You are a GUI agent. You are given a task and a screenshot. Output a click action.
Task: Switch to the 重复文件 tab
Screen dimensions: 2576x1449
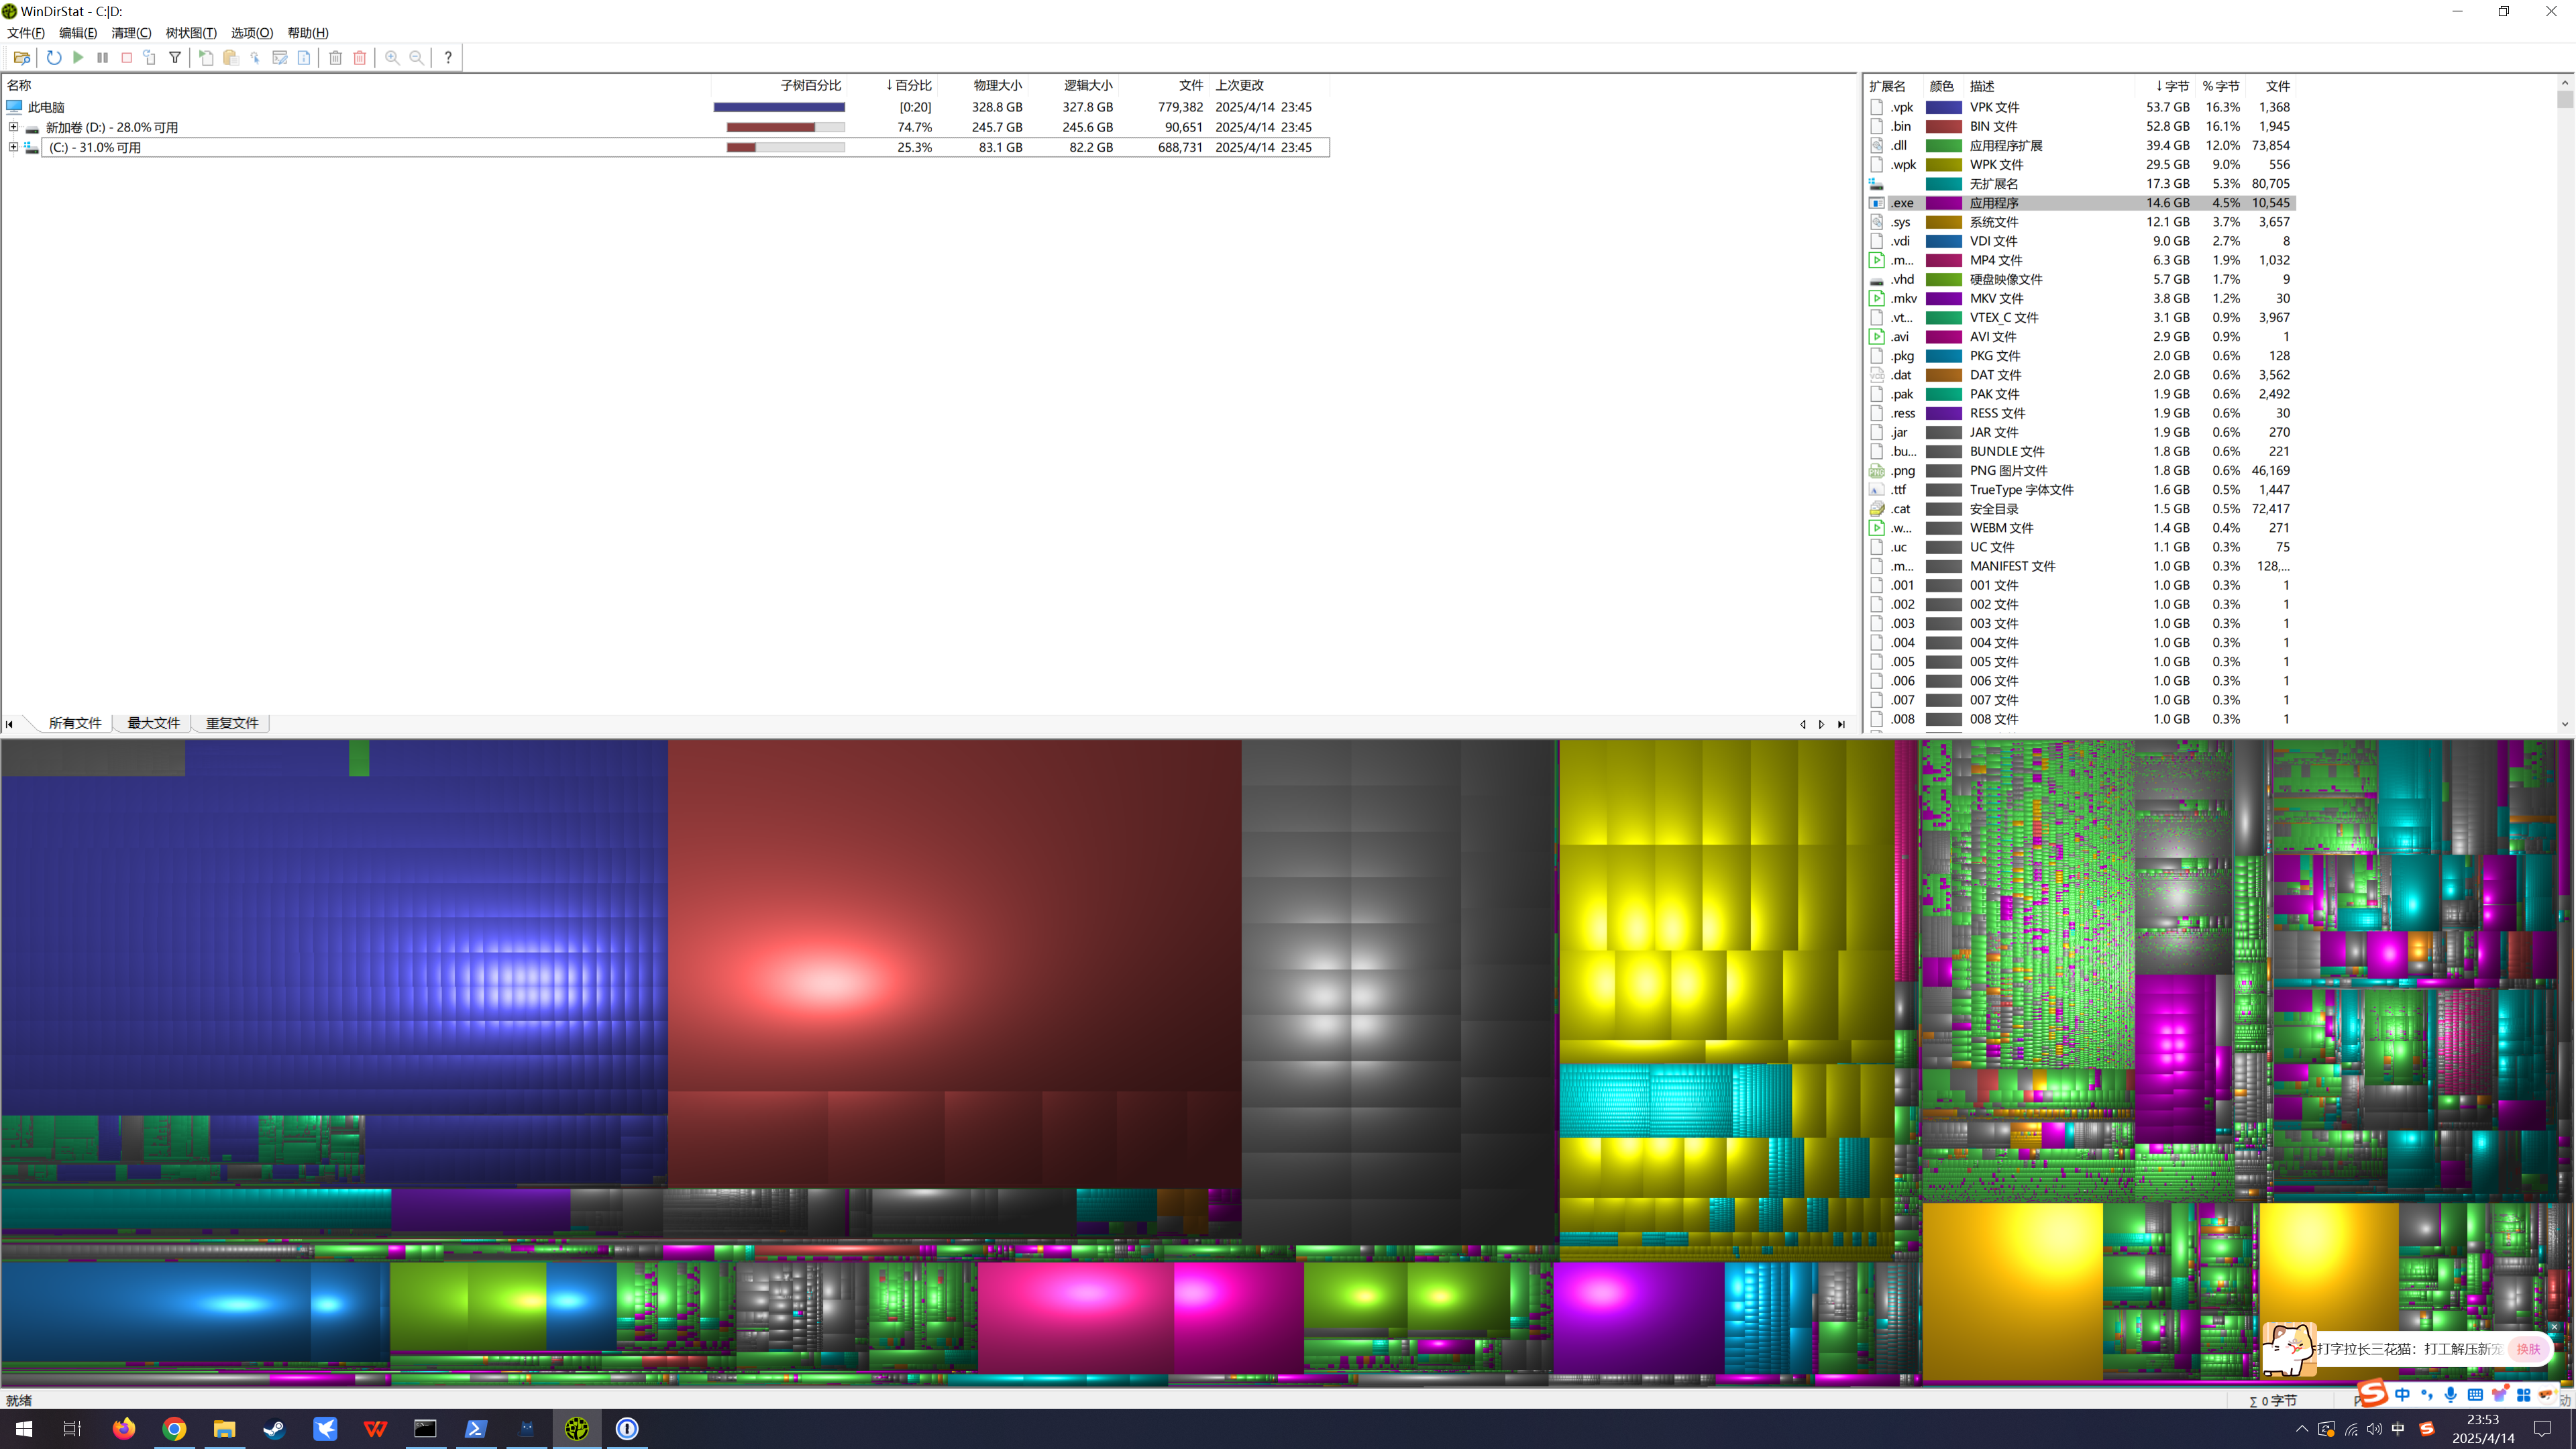(x=232, y=723)
